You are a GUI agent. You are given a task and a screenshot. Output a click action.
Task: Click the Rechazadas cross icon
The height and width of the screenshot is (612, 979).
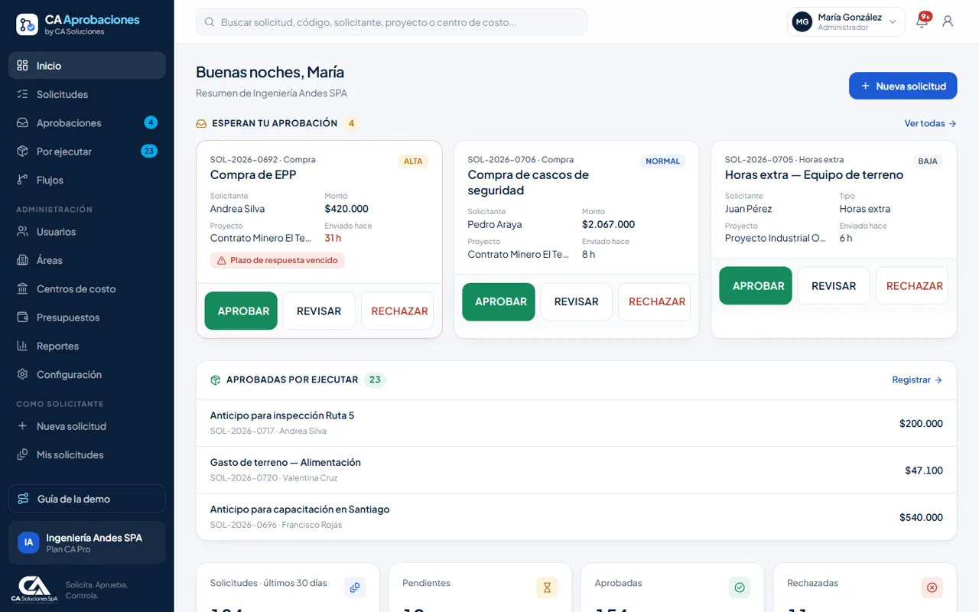point(932,588)
